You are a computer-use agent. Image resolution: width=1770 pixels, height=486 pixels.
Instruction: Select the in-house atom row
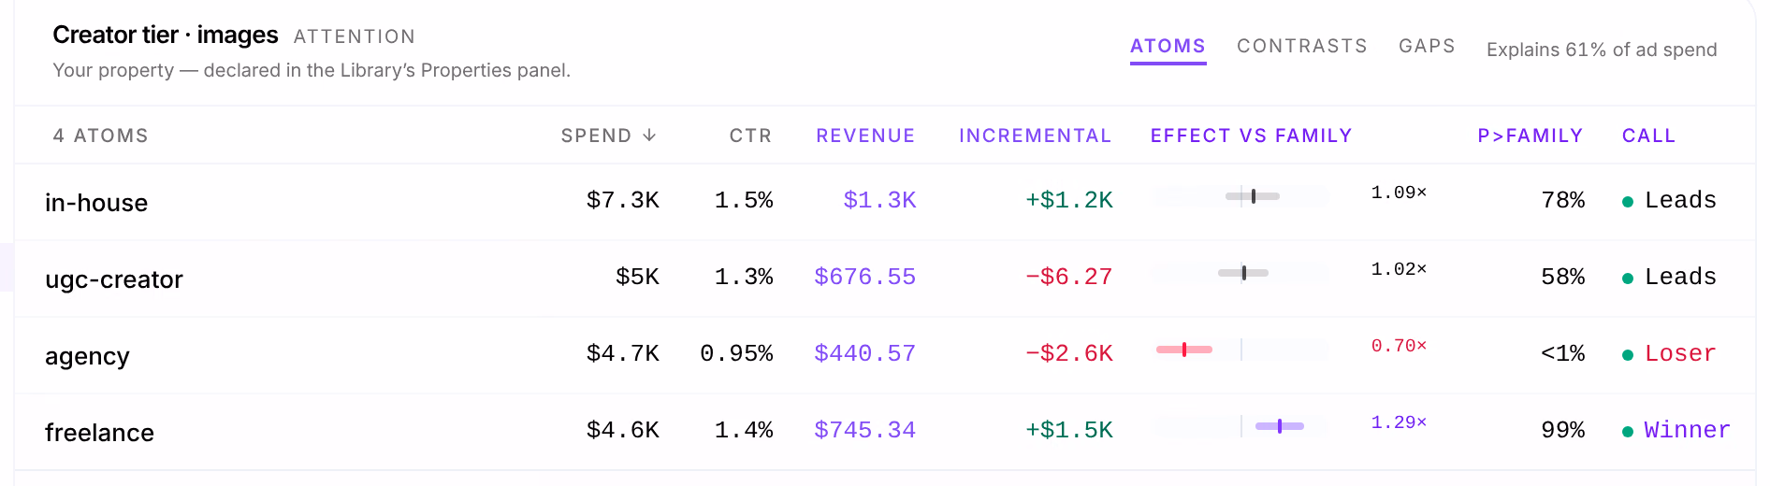click(x=885, y=202)
